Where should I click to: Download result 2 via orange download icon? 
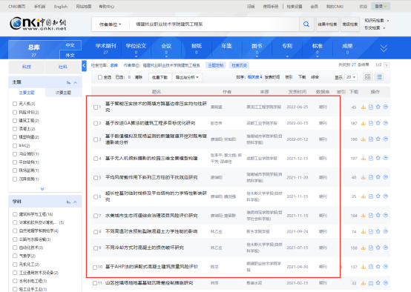pyautogui.click(x=364, y=123)
